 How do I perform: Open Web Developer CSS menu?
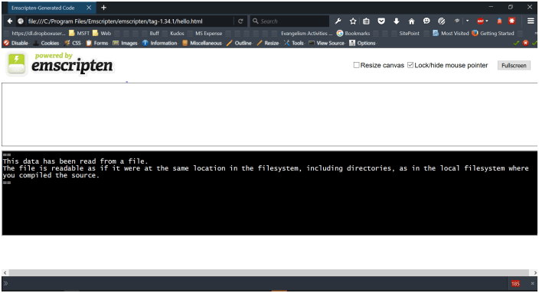point(73,43)
